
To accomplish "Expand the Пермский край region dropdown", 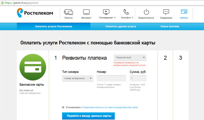I will [144, 58].
